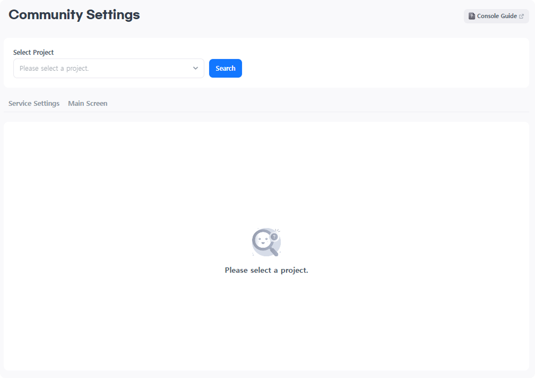This screenshot has height=378, width=535.
Task: Switch to the Service Settings tab
Action: 34,104
